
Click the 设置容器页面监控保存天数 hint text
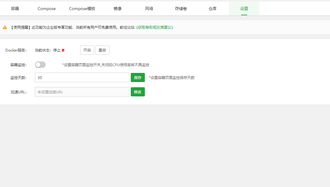(x=172, y=78)
